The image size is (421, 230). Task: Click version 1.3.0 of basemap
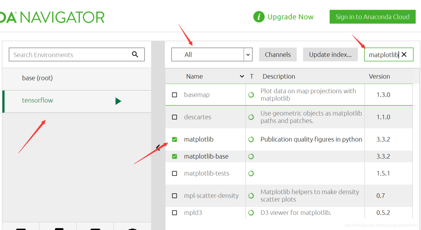383,95
